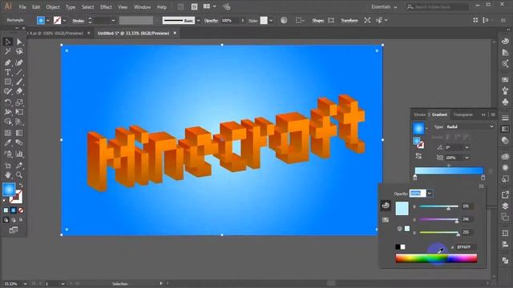
Task: Choose the Magic Wand tool
Action: point(8,51)
